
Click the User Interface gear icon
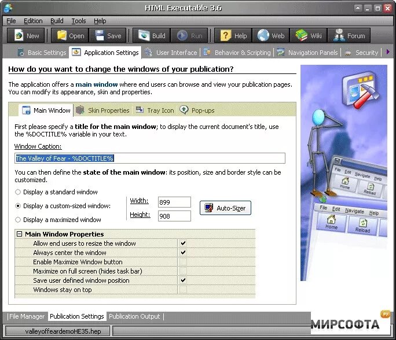(148, 53)
